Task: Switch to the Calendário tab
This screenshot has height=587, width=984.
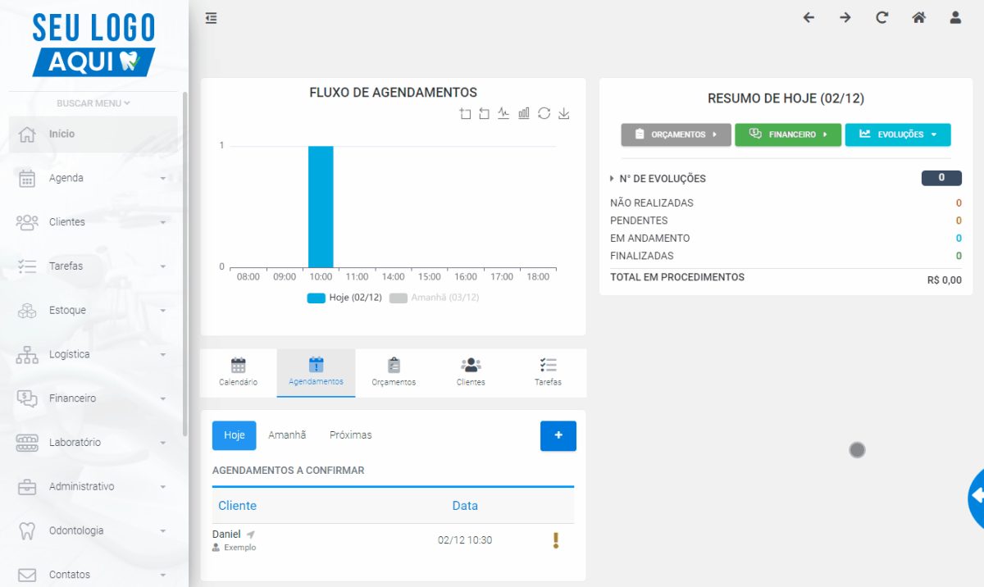Action: click(238, 373)
